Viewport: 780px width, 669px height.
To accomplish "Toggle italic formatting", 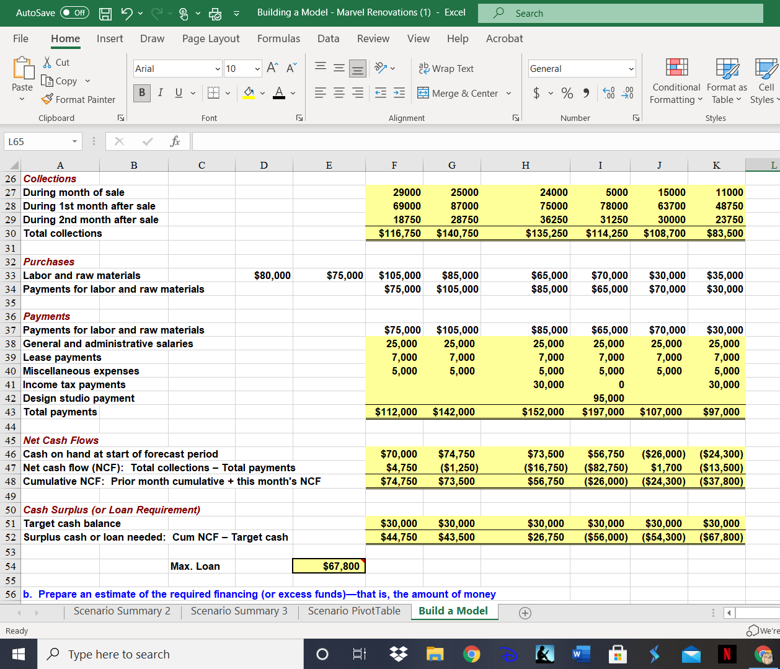I will [x=160, y=92].
